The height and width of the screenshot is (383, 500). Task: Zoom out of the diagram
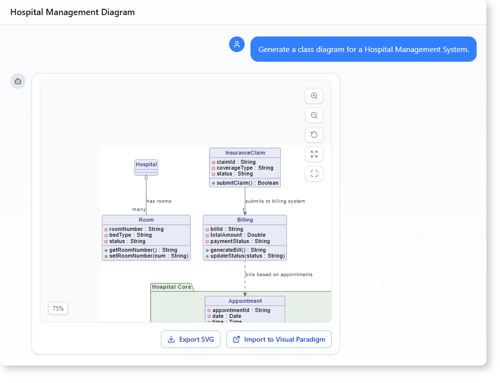[314, 116]
